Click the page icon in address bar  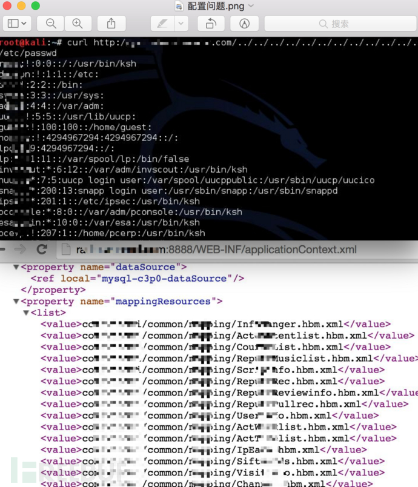[x=66, y=250]
